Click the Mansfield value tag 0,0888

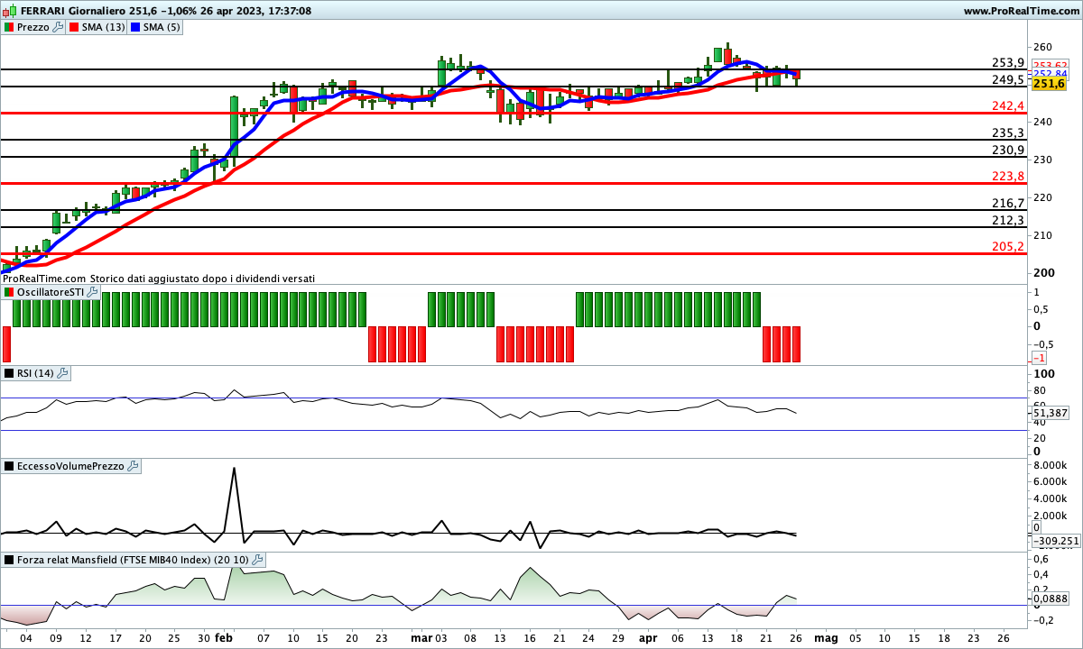1050,599
